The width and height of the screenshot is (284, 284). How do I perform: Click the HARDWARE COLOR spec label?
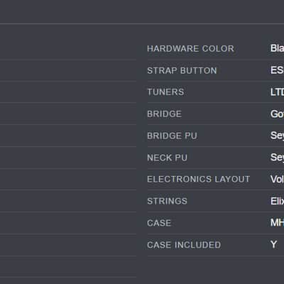pyautogui.click(x=190, y=48)
